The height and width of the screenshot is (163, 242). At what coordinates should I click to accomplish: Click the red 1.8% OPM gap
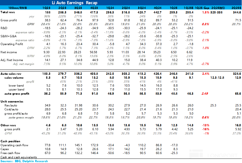(x=206, y=48)
